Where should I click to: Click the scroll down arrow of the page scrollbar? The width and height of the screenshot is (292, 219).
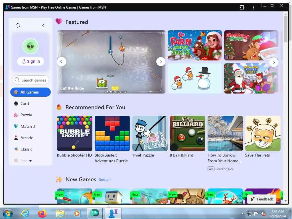tap(285, 201)
